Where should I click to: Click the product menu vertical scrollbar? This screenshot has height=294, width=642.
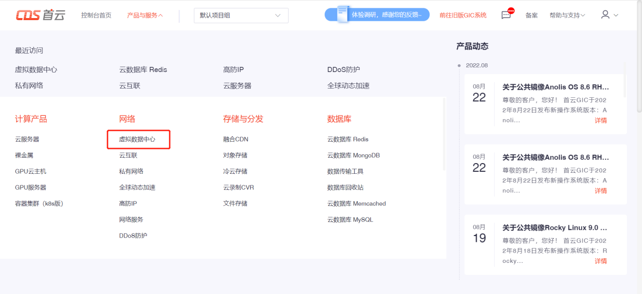pyautogui.click(x=444, y=134)
